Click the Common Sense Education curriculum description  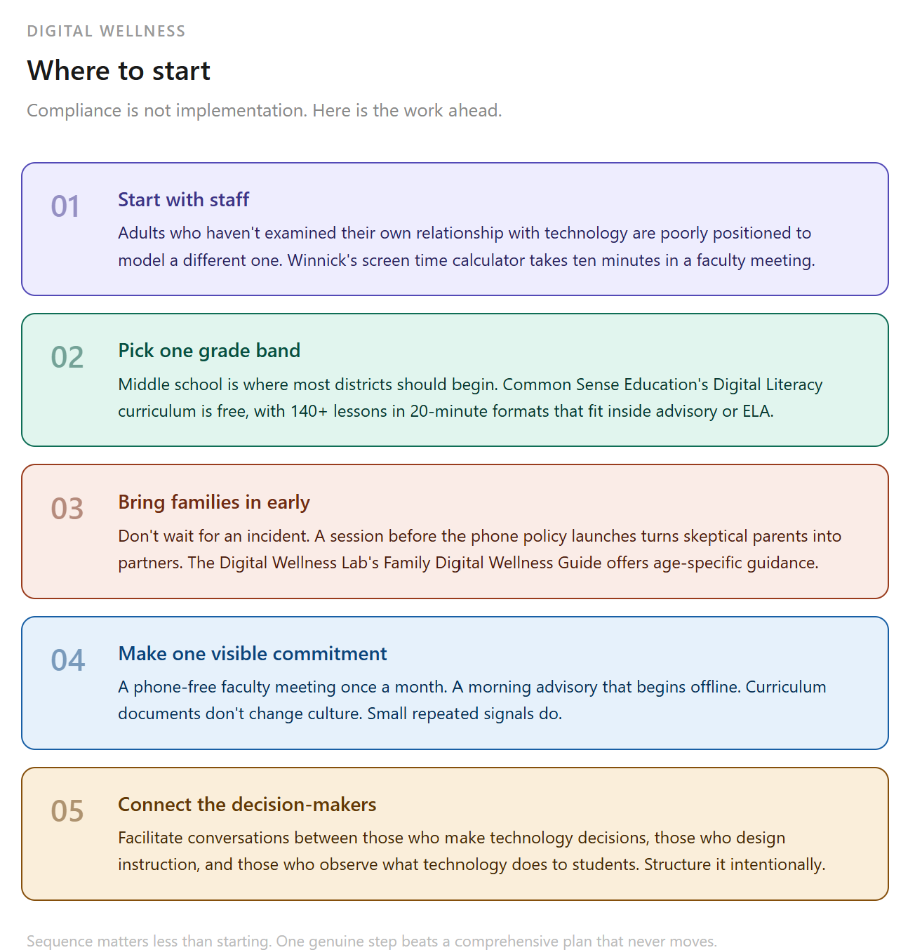pyautogui.click(x=470, y=398)
